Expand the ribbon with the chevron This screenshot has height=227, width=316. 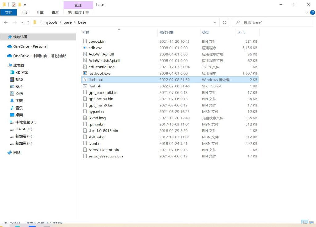click(306, 12)
